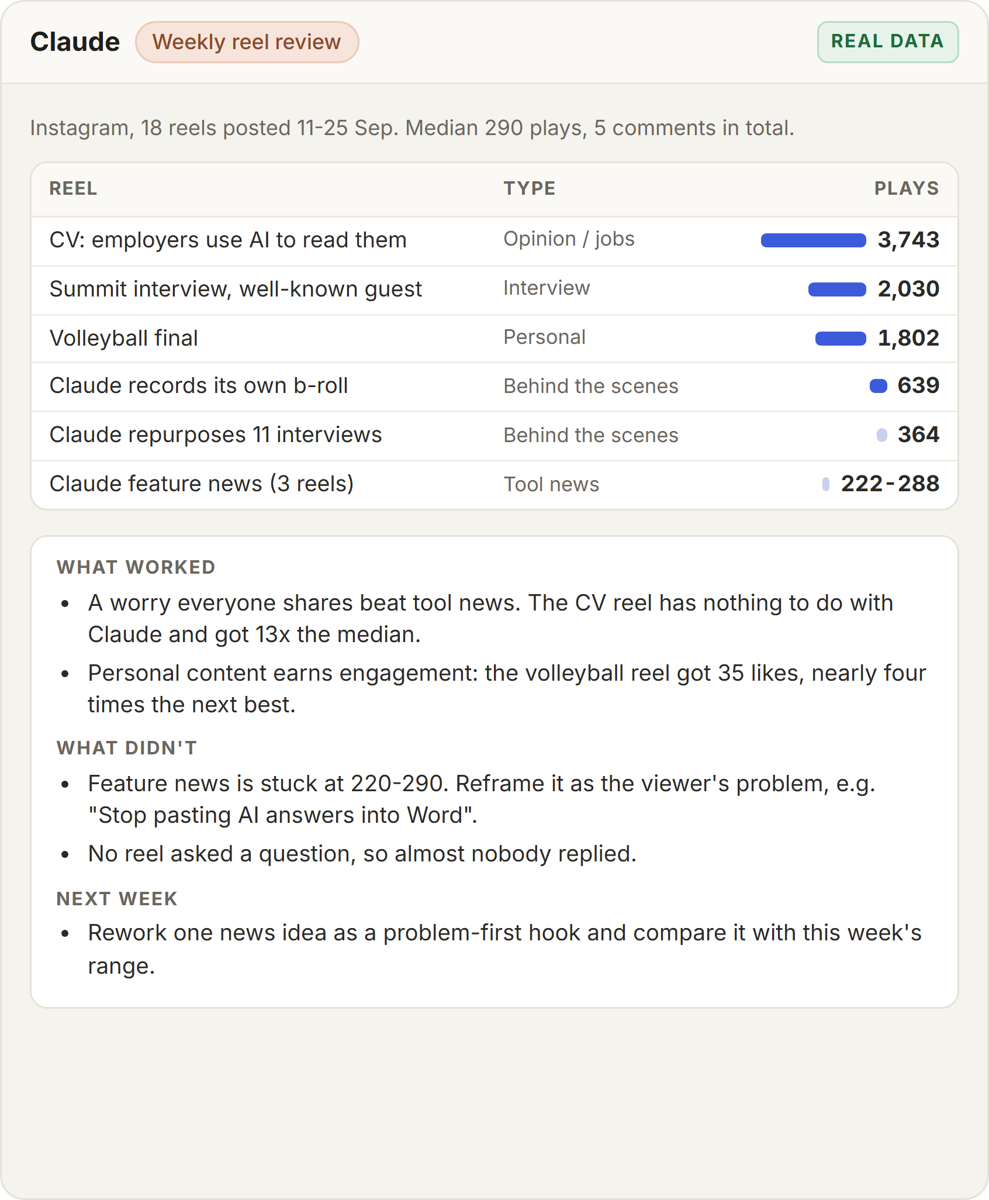Screen dimensions: 989x1200
Task: Click the 1,802 plays value
Action: point(908,338)
